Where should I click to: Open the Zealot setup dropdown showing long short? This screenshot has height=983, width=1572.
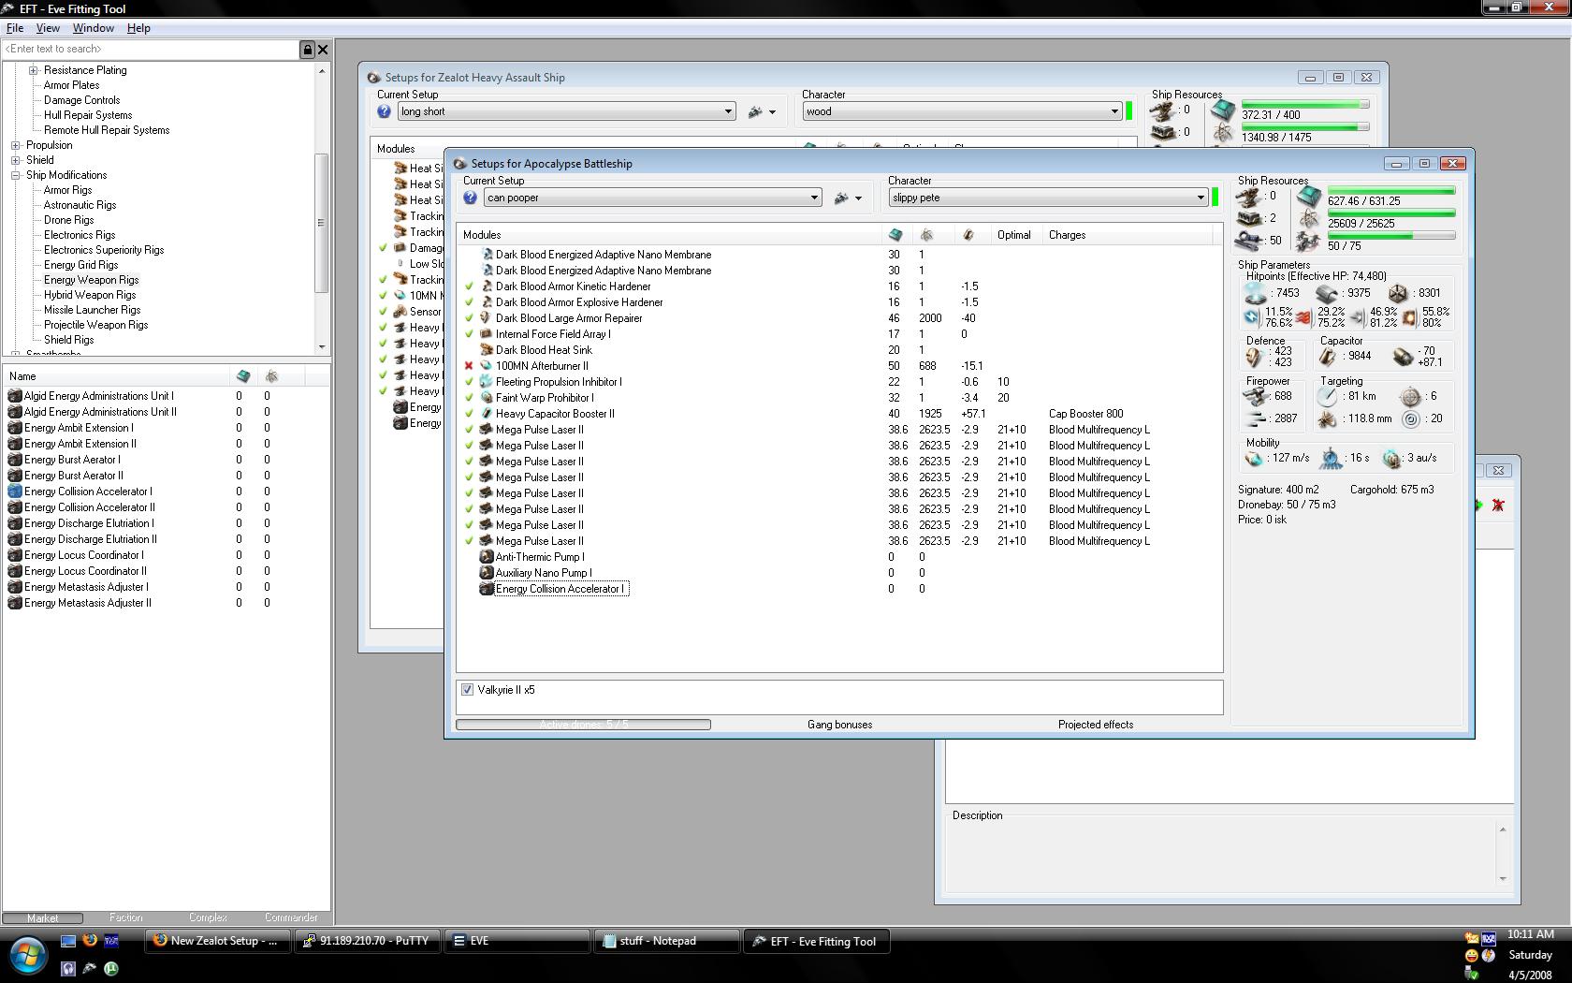click(x=567, y=111)
